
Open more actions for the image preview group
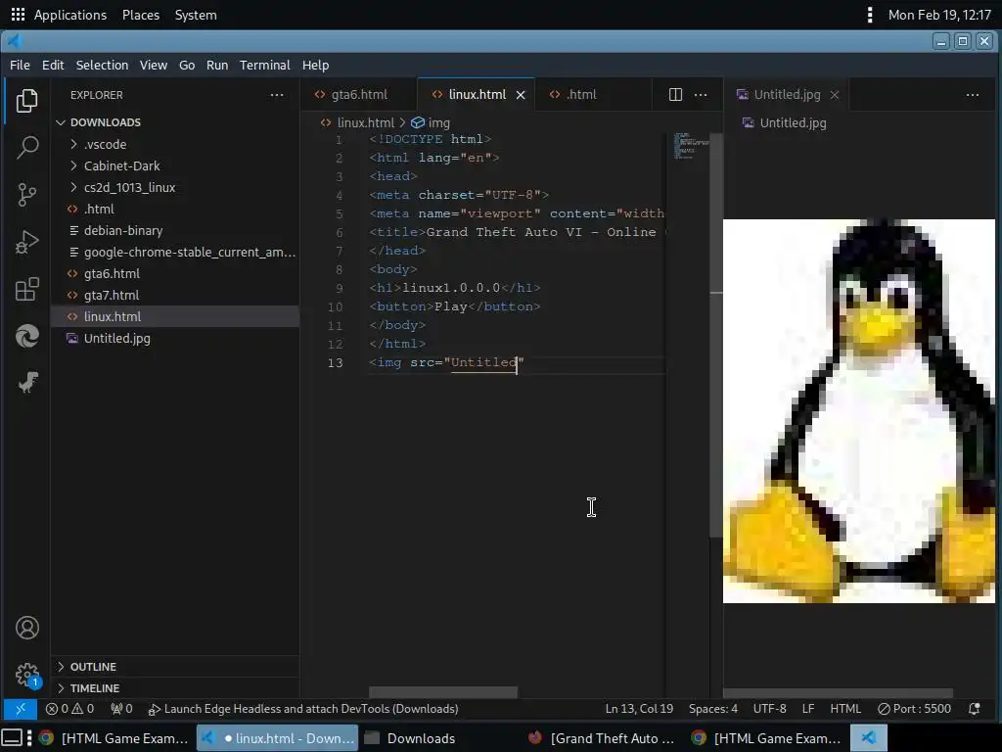point(973,95)
